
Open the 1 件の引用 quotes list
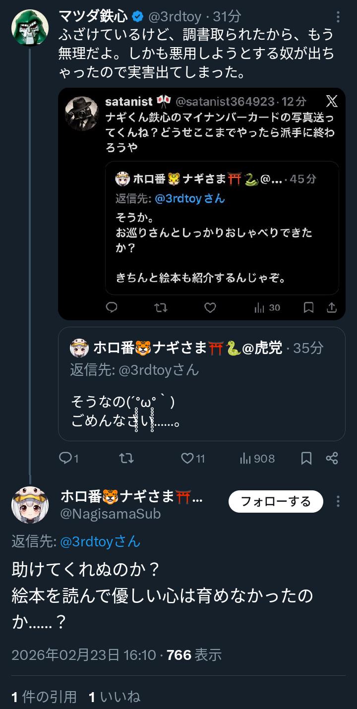click(x=44, y=697)
